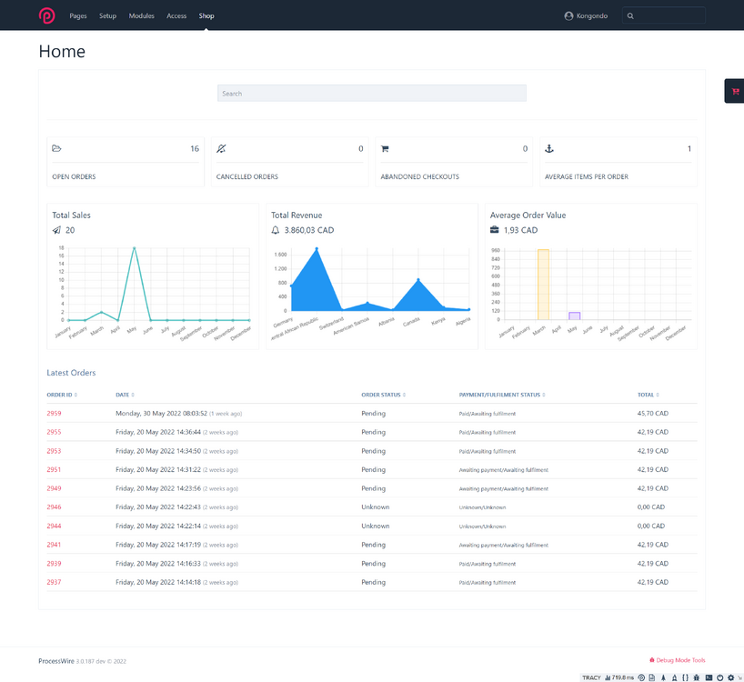Click the Tracy power toggle icon

coord(719,677)
